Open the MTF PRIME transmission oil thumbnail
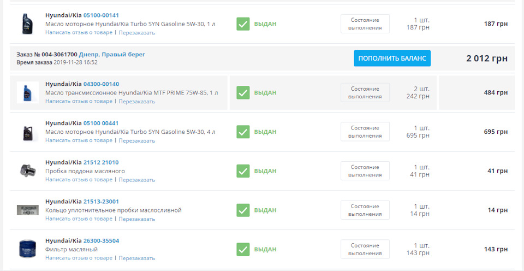 pyautogui.click(x=28, y=92)
